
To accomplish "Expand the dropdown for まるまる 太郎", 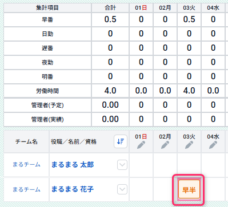I will coord(122,165).
